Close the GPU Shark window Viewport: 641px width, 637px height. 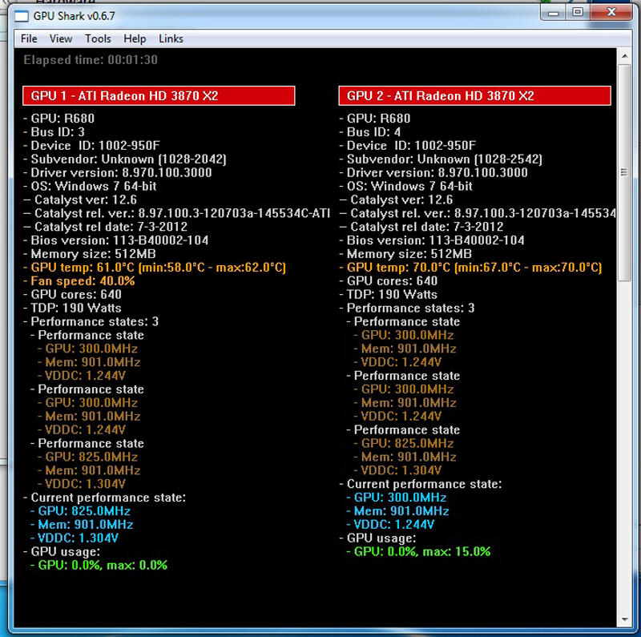(611, 12)
